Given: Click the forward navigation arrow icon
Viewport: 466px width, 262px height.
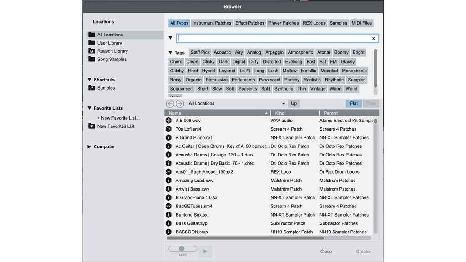Looking at the screenshot, I should pyautogui.click(x=180, y=104).
